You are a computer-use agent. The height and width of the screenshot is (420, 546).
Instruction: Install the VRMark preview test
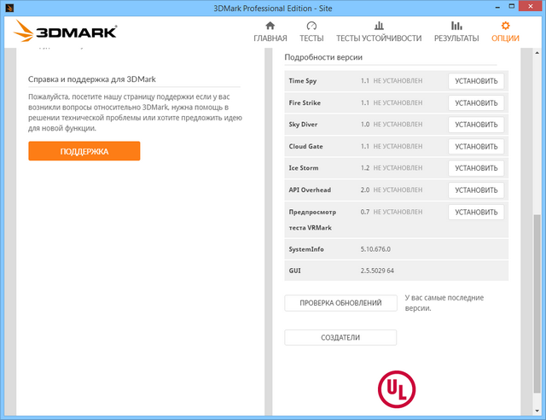(476, 212)
